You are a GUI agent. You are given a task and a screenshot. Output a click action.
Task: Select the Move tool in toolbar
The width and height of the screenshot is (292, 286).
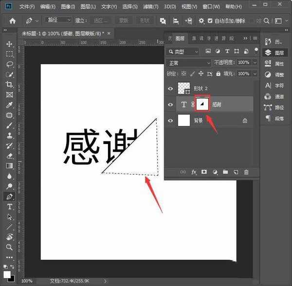point(9,44)
